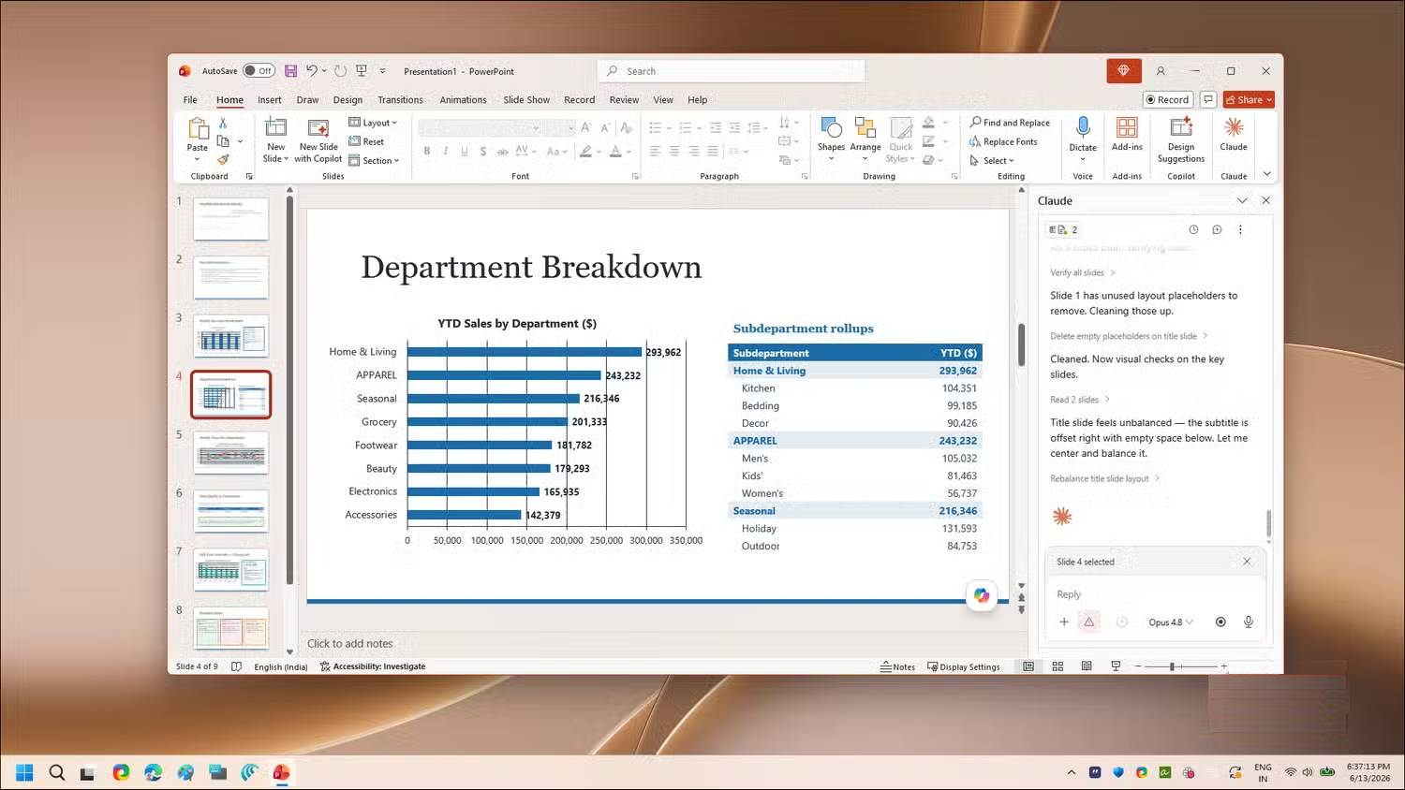This screenshot has width=1405, height=790.
Task: Click the plus attach icon in Claude reply box
Action: (x=1064, y=622)
